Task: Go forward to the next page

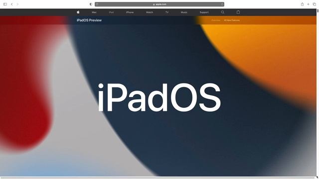Action: [17, 4]
